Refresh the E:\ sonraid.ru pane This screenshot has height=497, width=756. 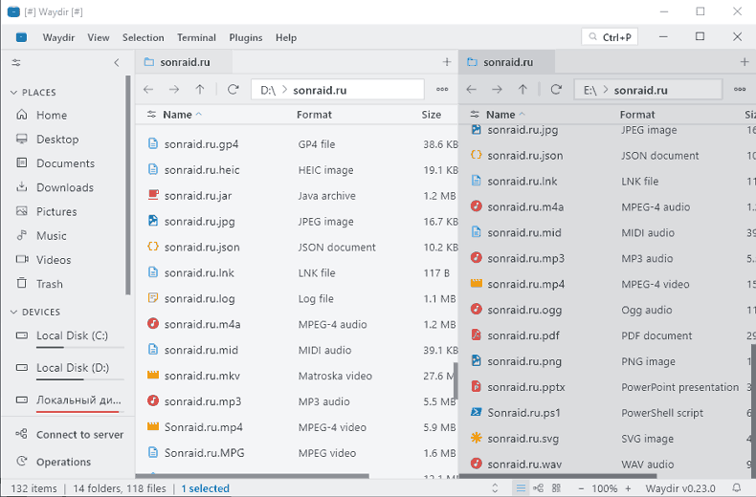coord(556,89)
